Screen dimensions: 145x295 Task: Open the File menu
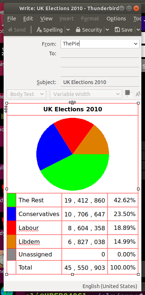click(12, 19)
